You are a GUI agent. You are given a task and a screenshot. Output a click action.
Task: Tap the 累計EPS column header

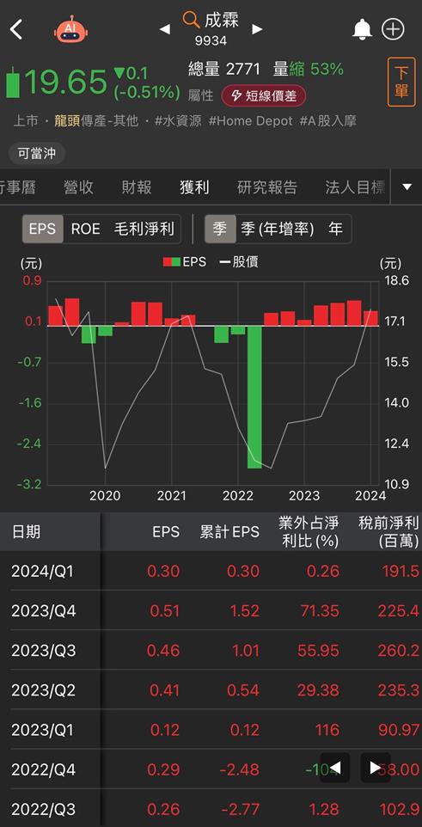coord(229,531)
